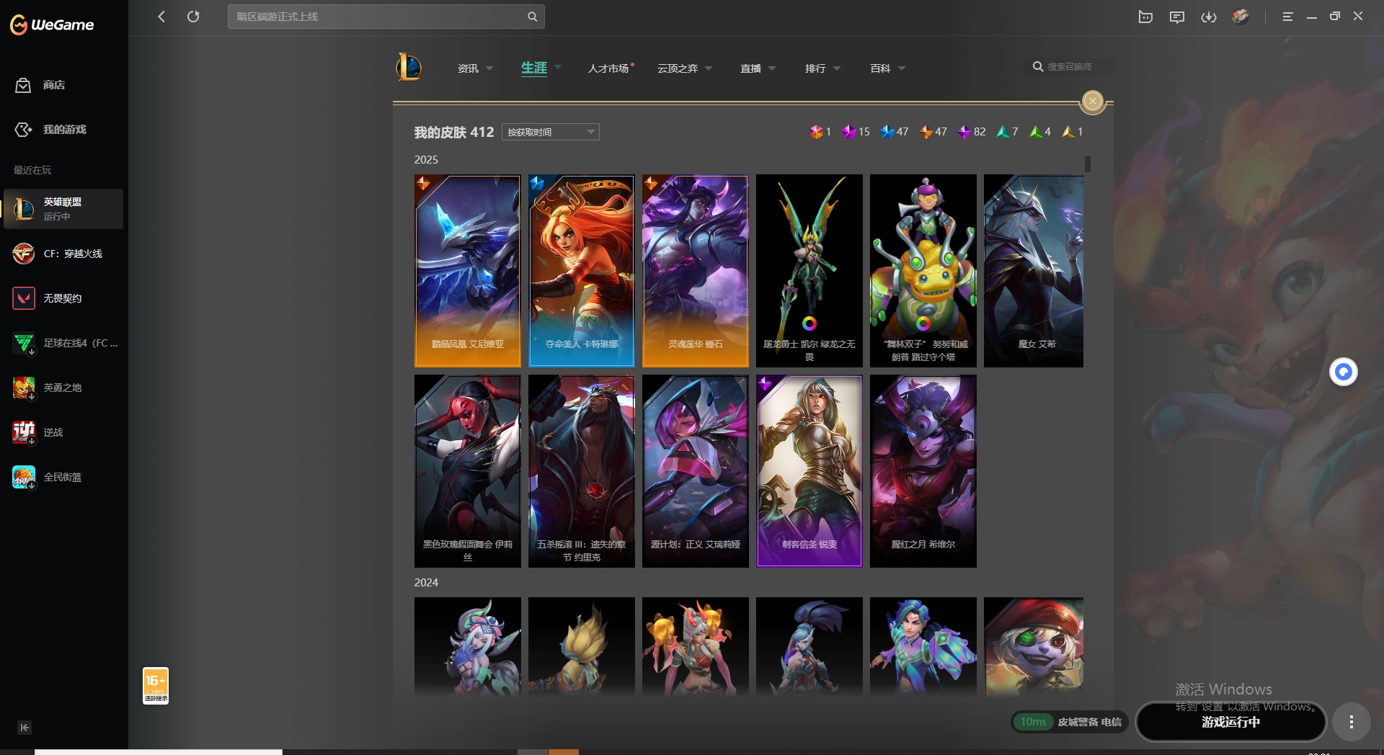Switch to the 人才市场 tab
The image size is (1384, 755).
608,68
